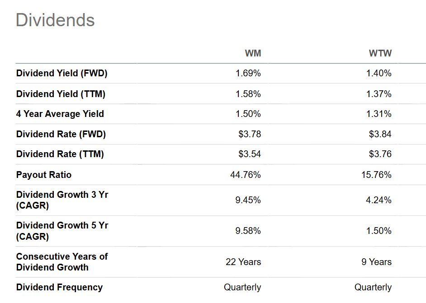This screenshot has width=426, height=303.
Task: Select Consecutive Years of Dividend Growth label
Action: [62, 262]
